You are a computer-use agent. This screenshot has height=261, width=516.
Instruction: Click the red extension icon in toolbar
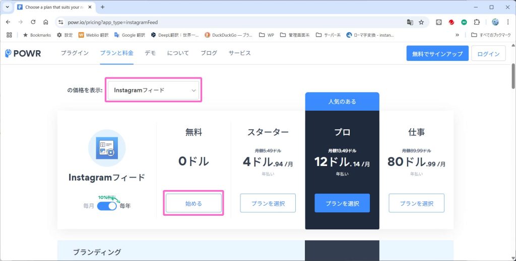pos(451,22)
